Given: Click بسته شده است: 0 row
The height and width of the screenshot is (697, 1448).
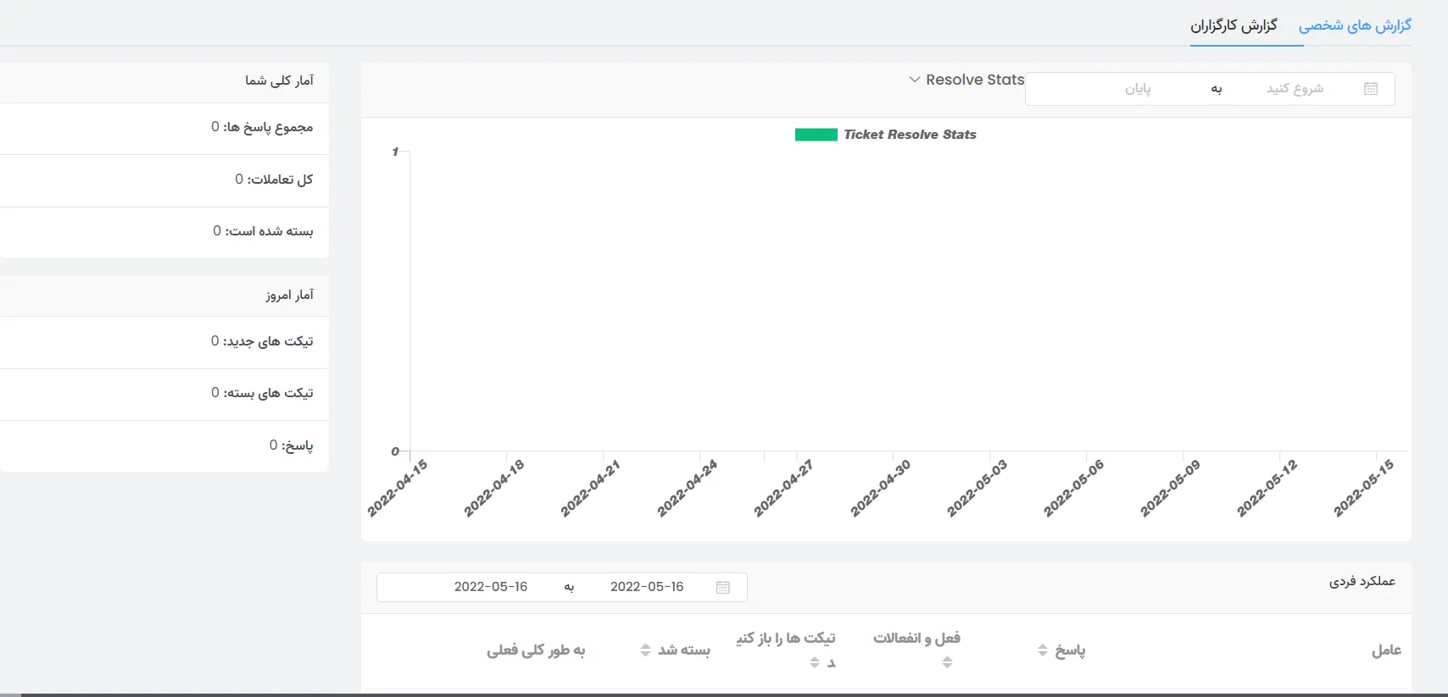Looking at the screenshot, I should coord(164,232).
